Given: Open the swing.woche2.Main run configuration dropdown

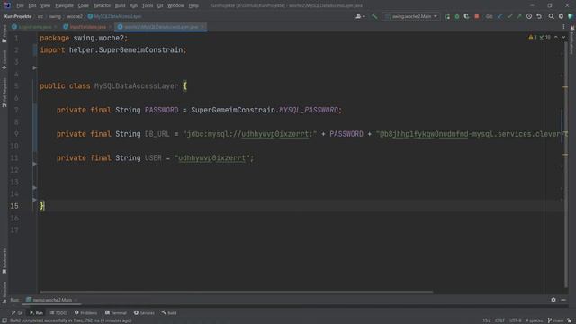Looking at the screenshot, I should coord(411,16).
